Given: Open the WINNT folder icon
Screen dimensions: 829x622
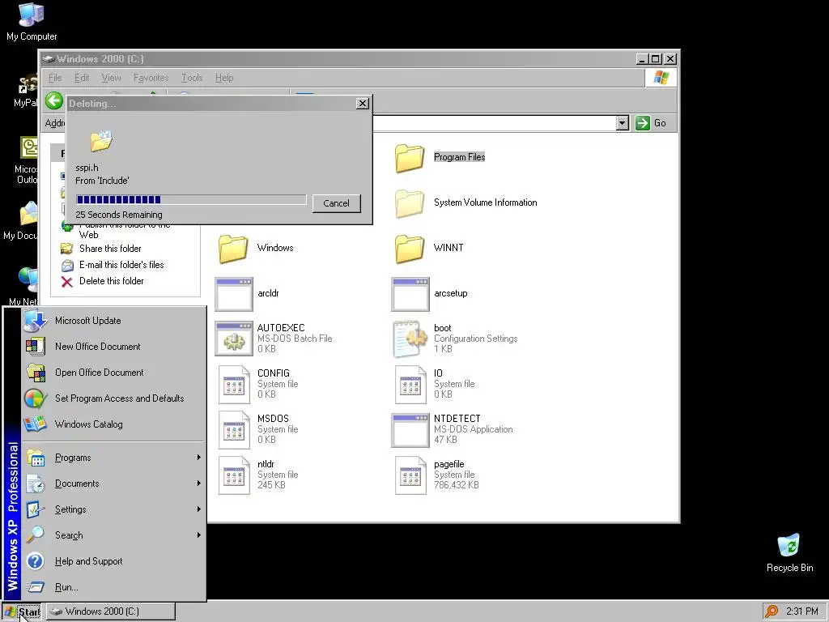Looking at the screenshot, I should click(410, 248).
